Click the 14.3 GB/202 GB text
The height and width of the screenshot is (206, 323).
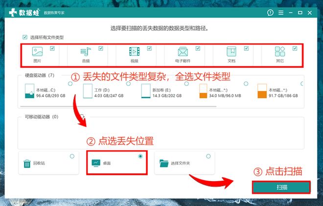pos(167,96)
